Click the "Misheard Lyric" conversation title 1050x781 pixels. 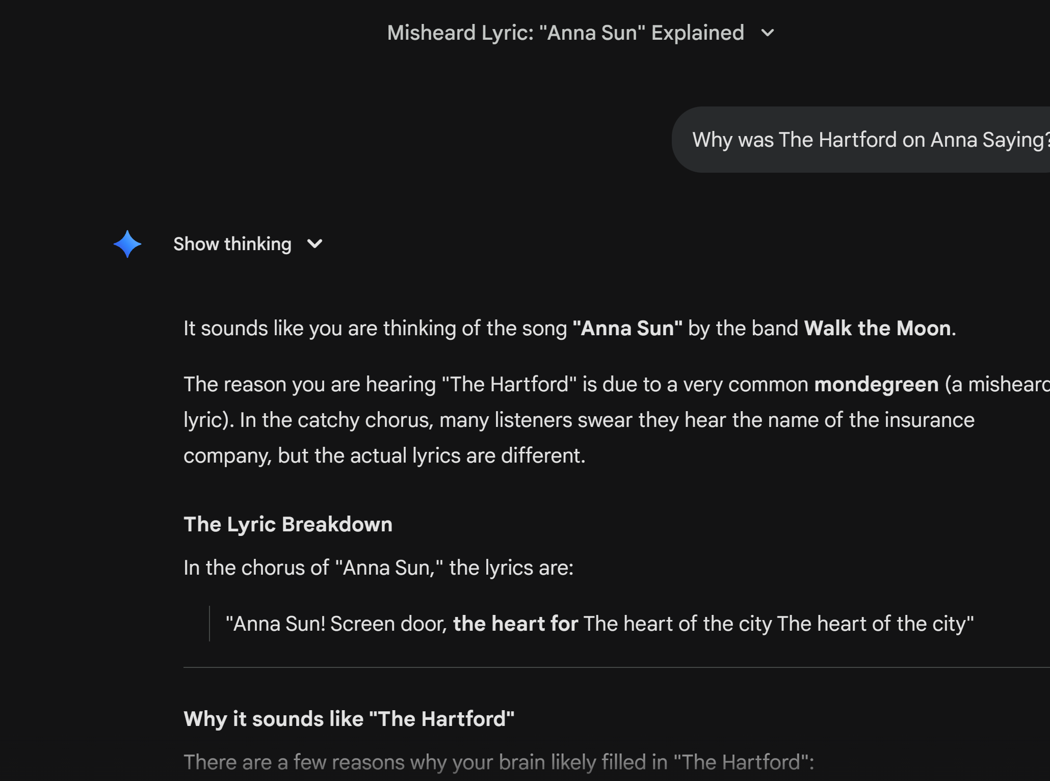pos(565,33)
